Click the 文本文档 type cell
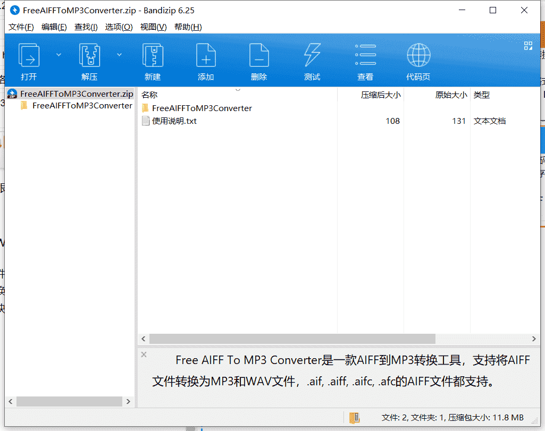 tap(489, 121)
